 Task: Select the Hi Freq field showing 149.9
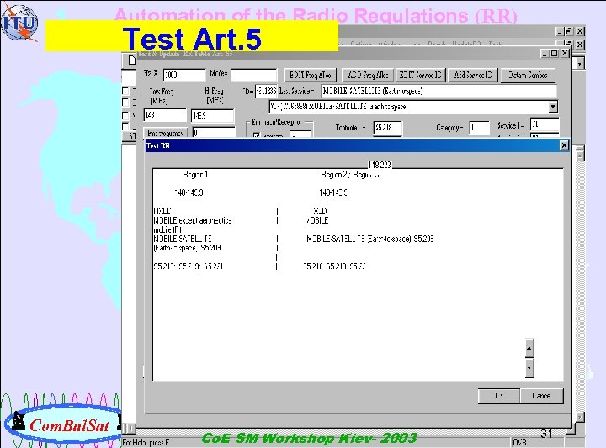(213, 115)
